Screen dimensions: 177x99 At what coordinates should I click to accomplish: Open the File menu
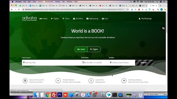[x=25, y=2]
